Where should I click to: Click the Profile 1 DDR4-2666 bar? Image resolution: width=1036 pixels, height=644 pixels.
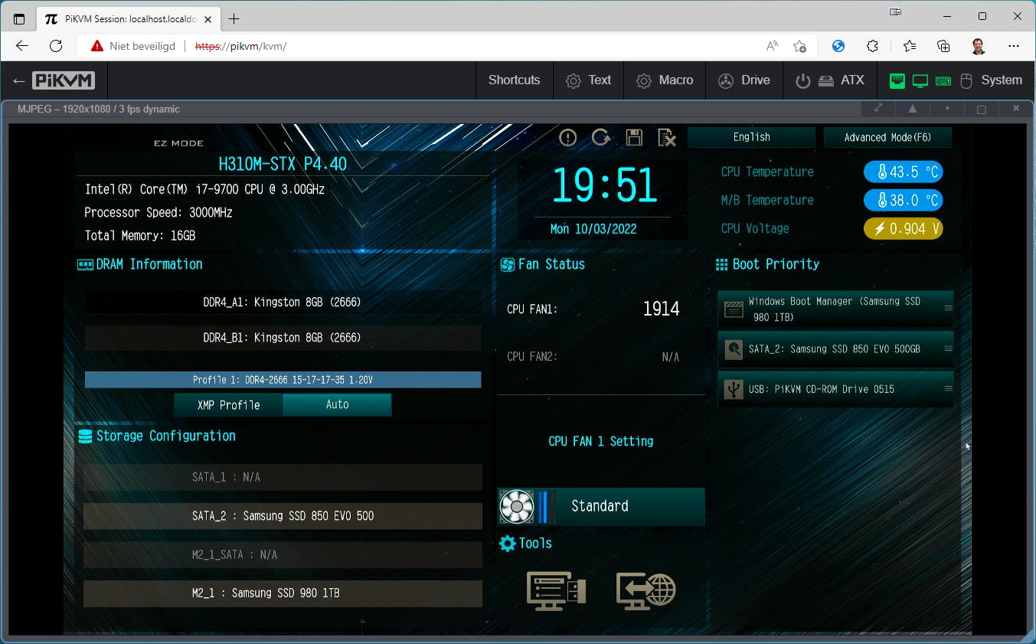[x=283, y=380]
